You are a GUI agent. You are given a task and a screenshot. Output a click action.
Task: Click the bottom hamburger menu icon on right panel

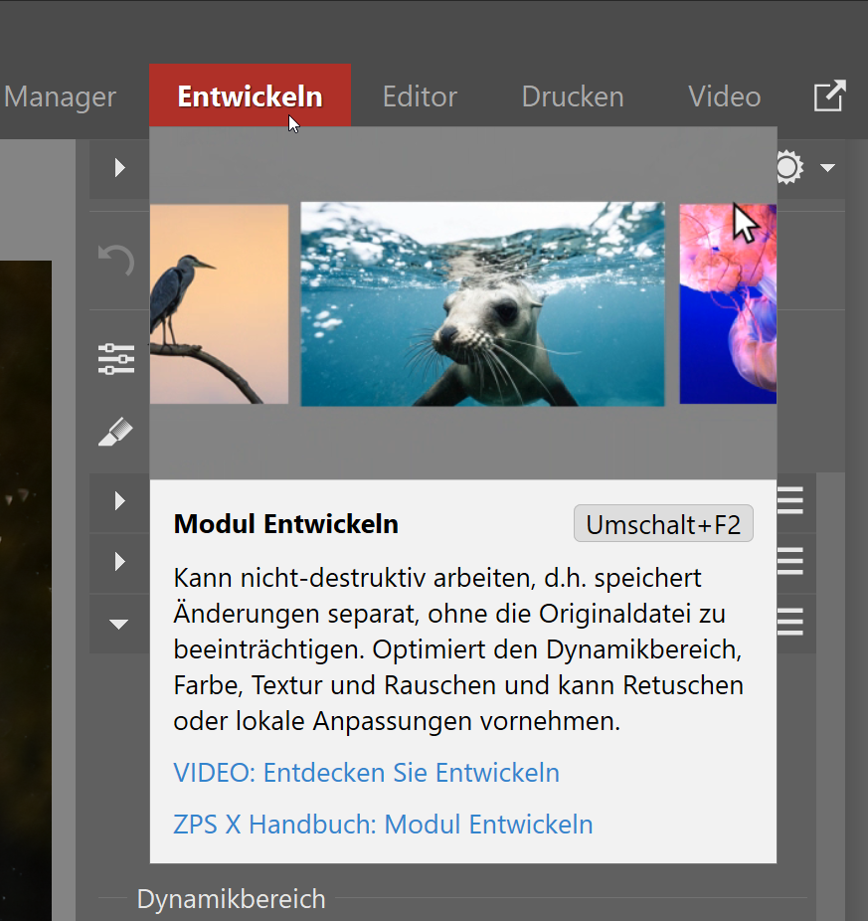tap(788, 624)
